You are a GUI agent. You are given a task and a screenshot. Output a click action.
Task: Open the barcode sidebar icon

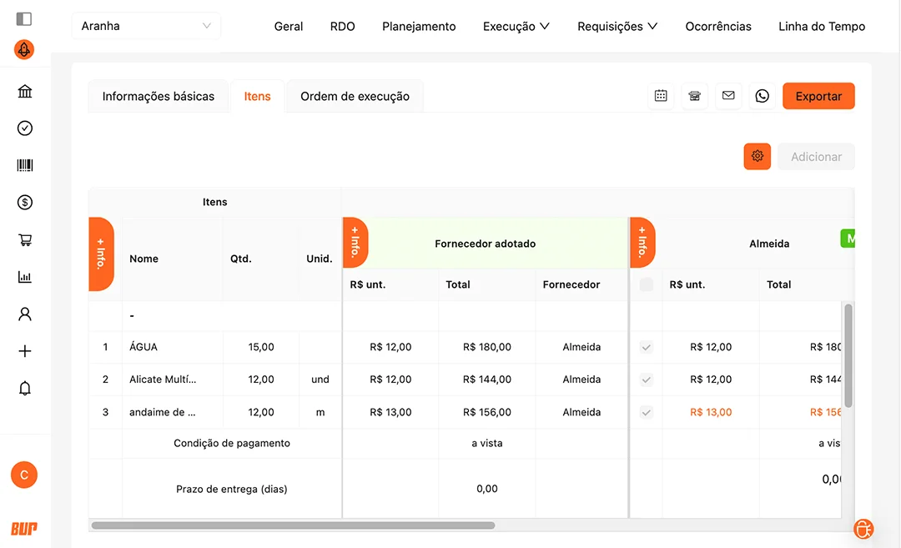(25, 165)
